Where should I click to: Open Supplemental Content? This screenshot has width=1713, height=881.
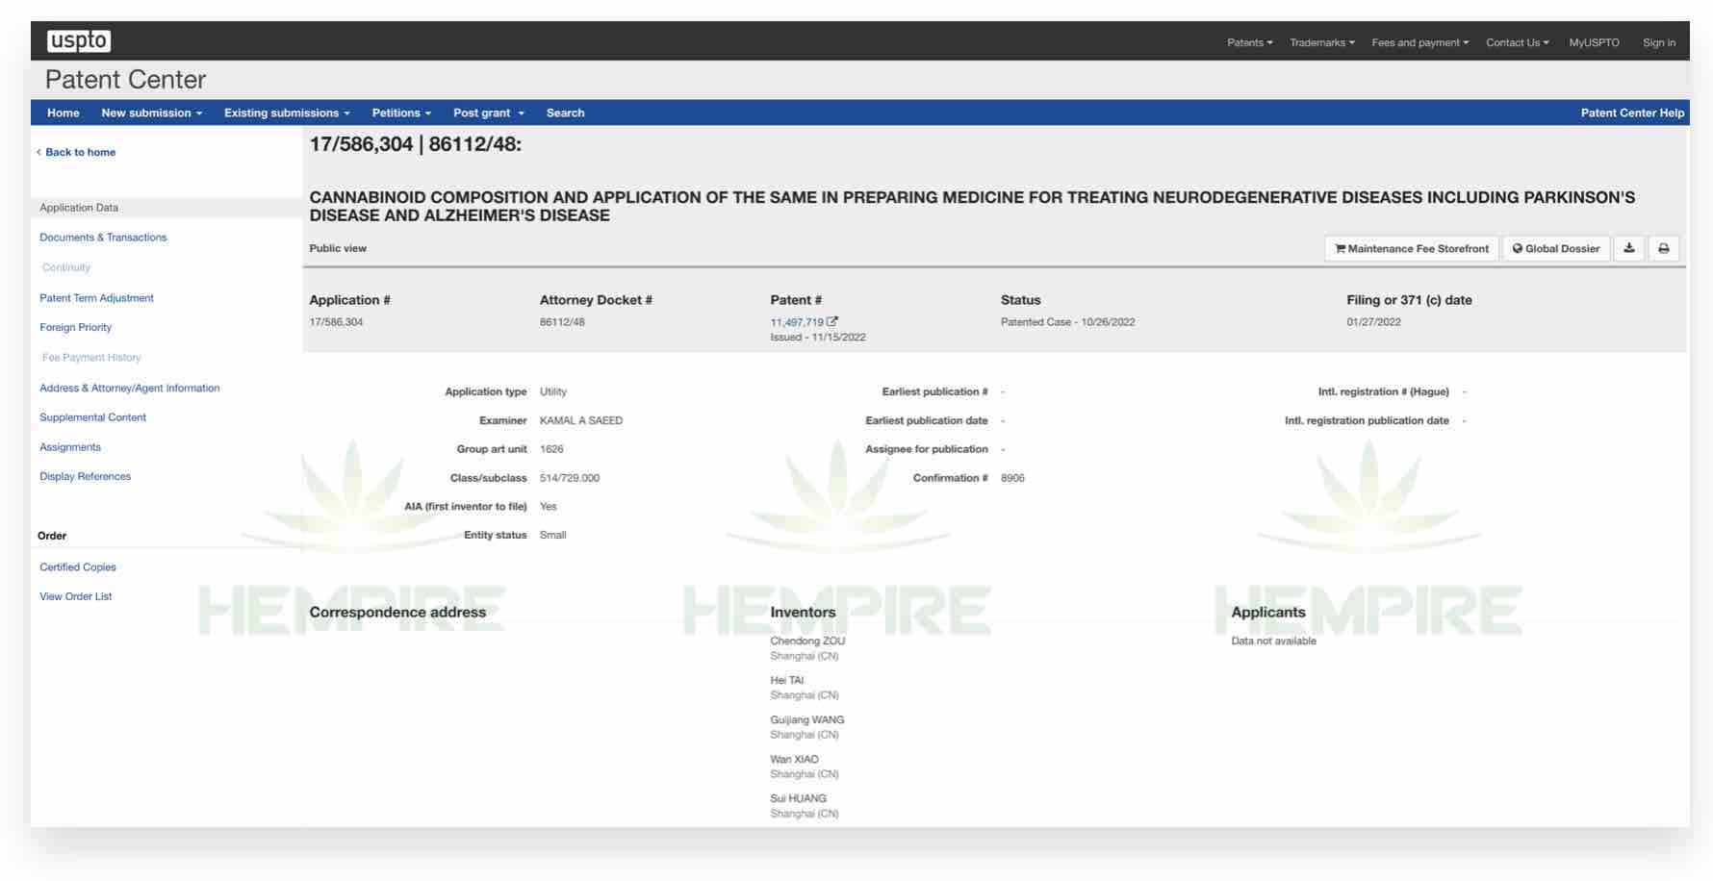[92, 417]
